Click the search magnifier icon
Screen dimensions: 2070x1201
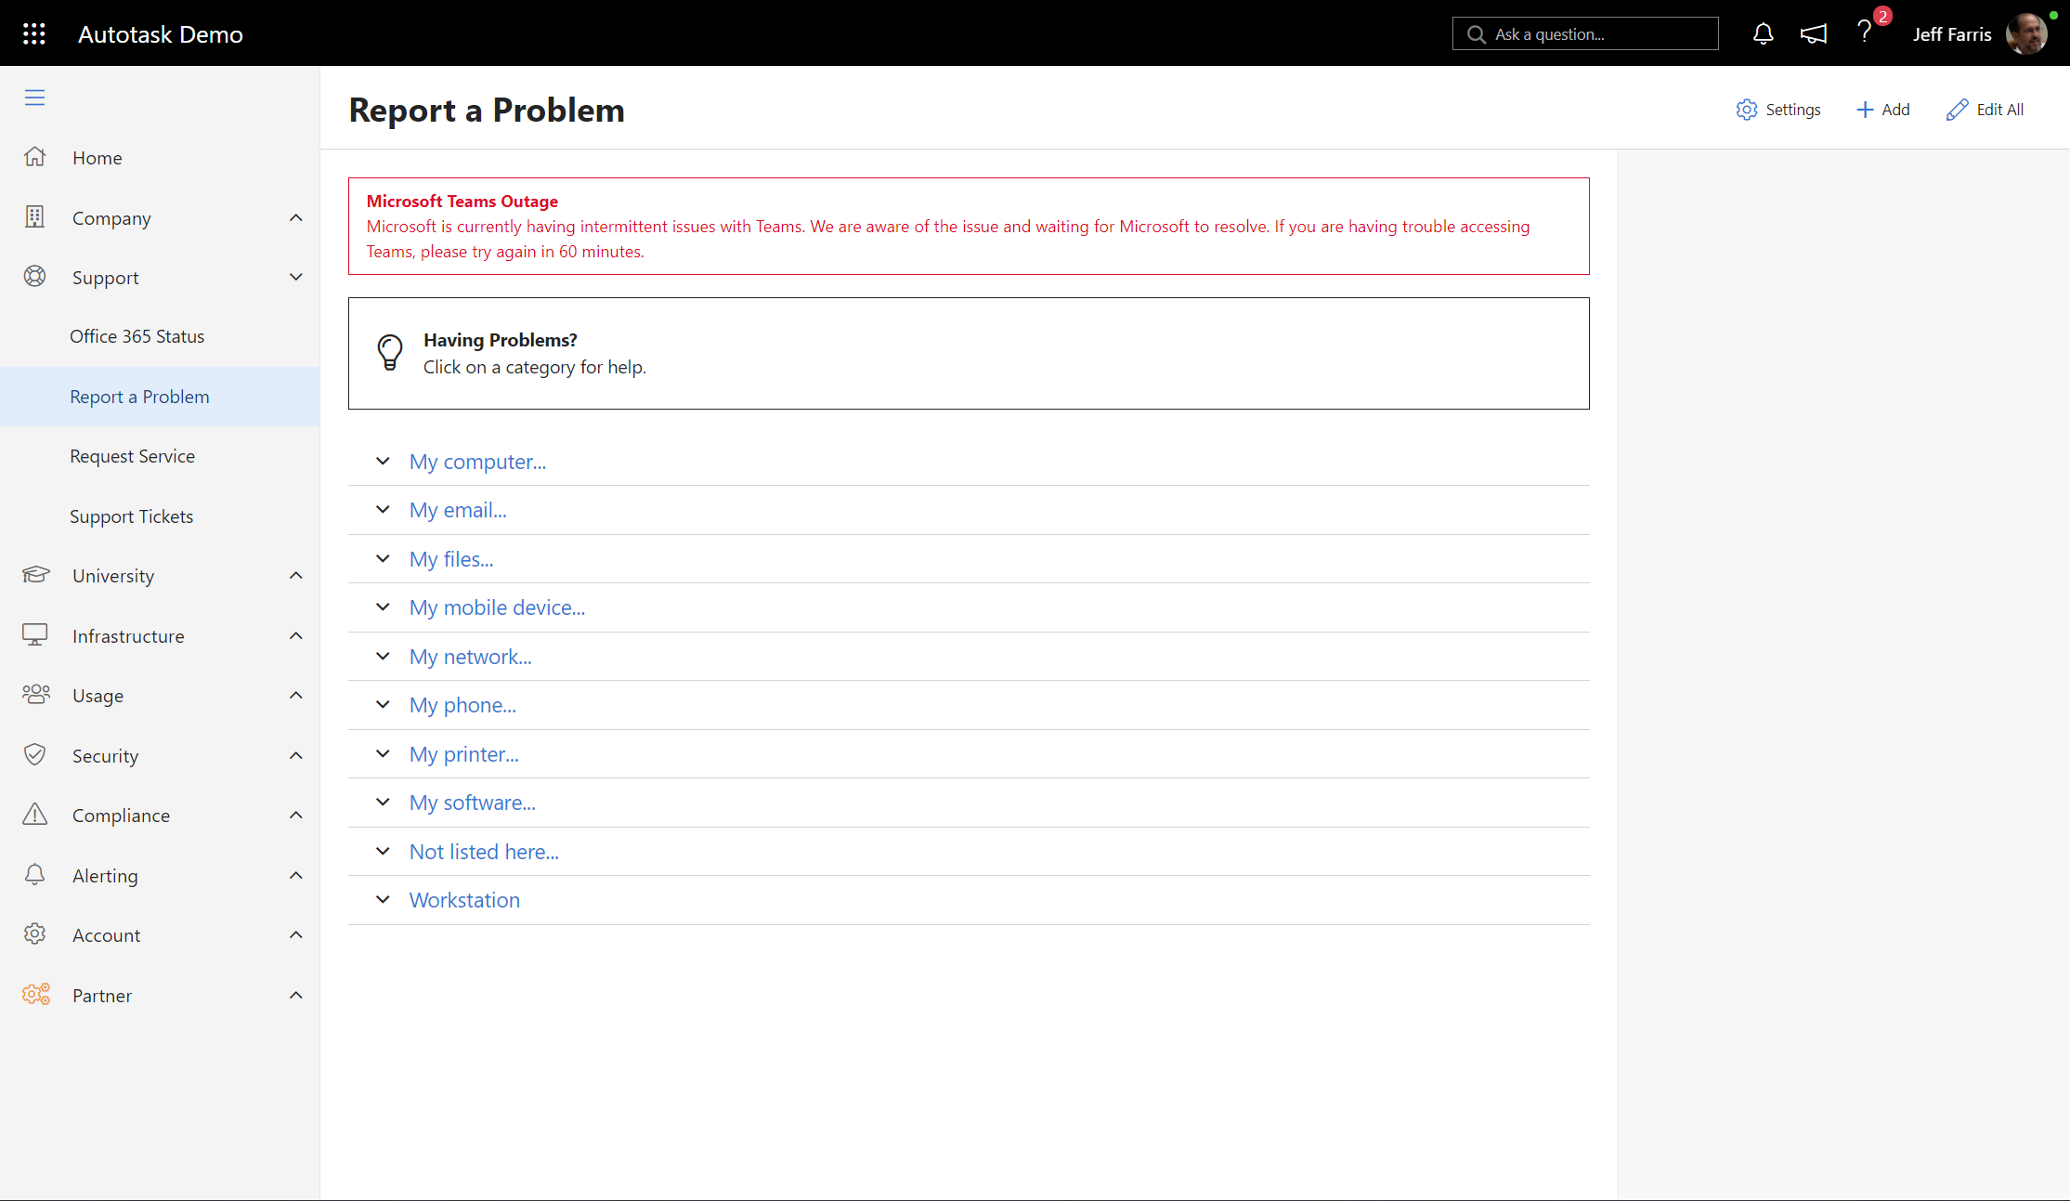[x=1476, y=34]
